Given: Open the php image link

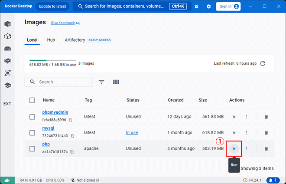Looking at the screenshot, I should (46, 144).
